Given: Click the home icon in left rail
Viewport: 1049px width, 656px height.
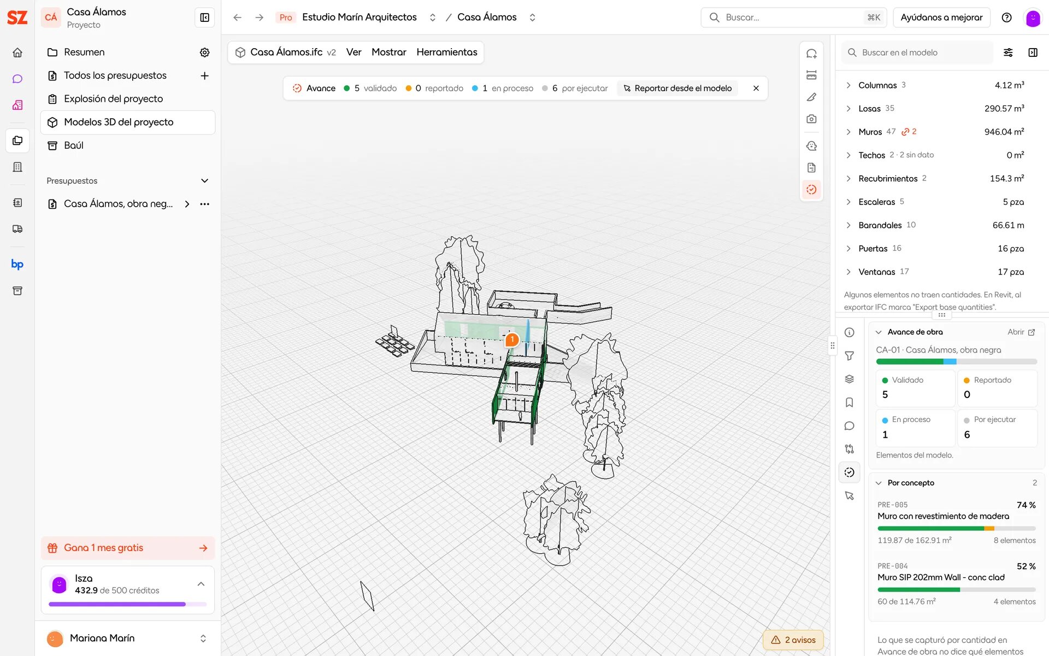Looking at the screenshot, I should (17, 52).
